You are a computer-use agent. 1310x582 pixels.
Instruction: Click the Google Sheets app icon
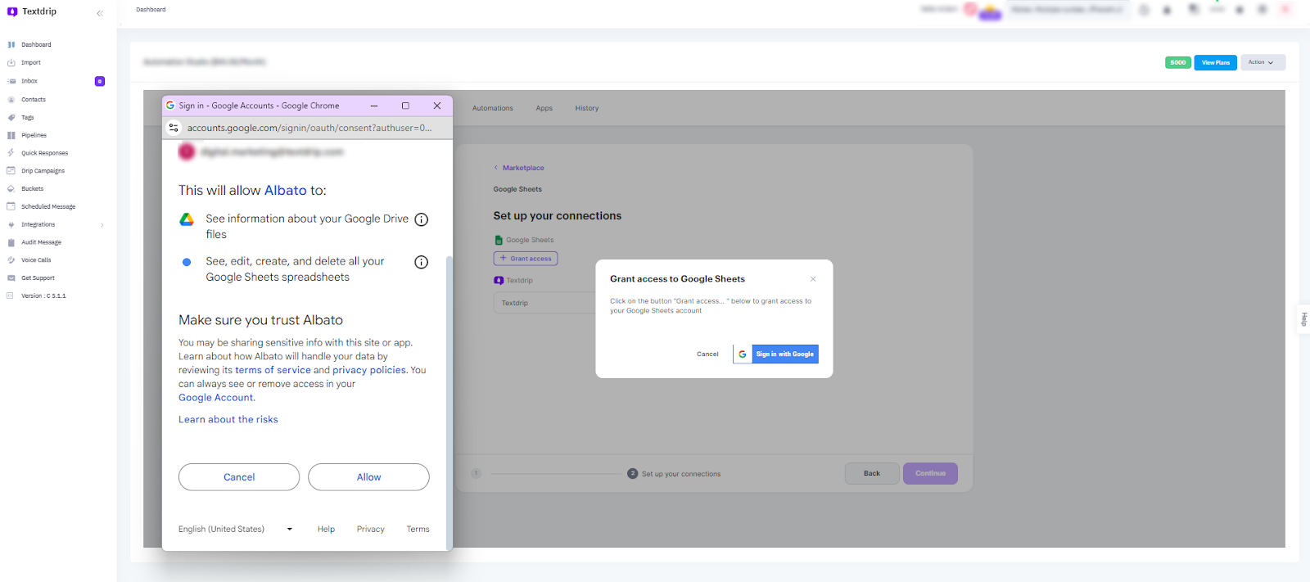point(499,240)
